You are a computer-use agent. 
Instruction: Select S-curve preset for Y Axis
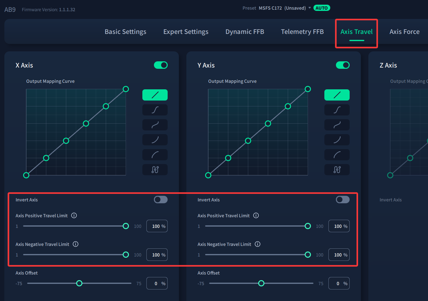(x=337, y=110)
